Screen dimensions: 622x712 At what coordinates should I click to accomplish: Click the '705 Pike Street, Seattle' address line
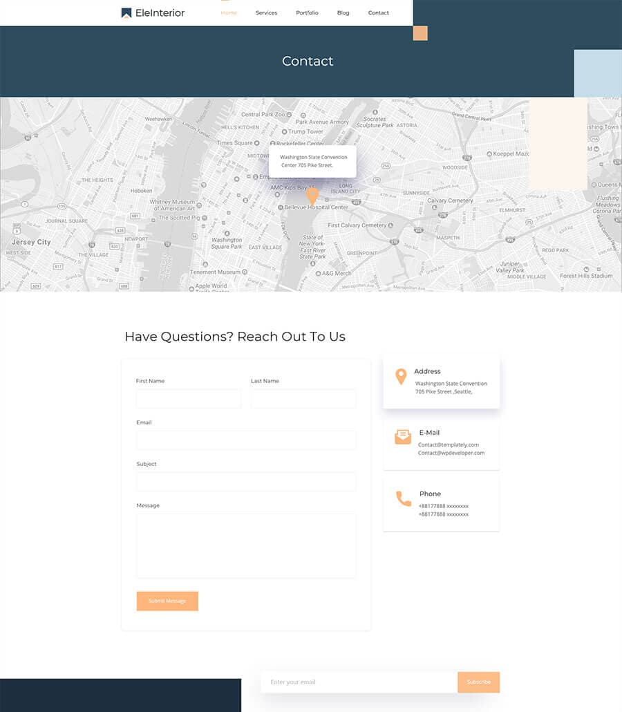[444, 391]
